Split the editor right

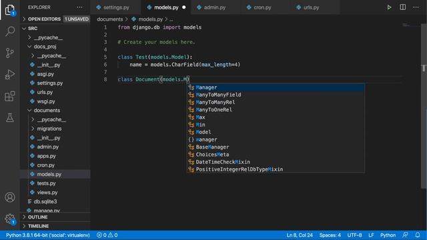point(402,7)
